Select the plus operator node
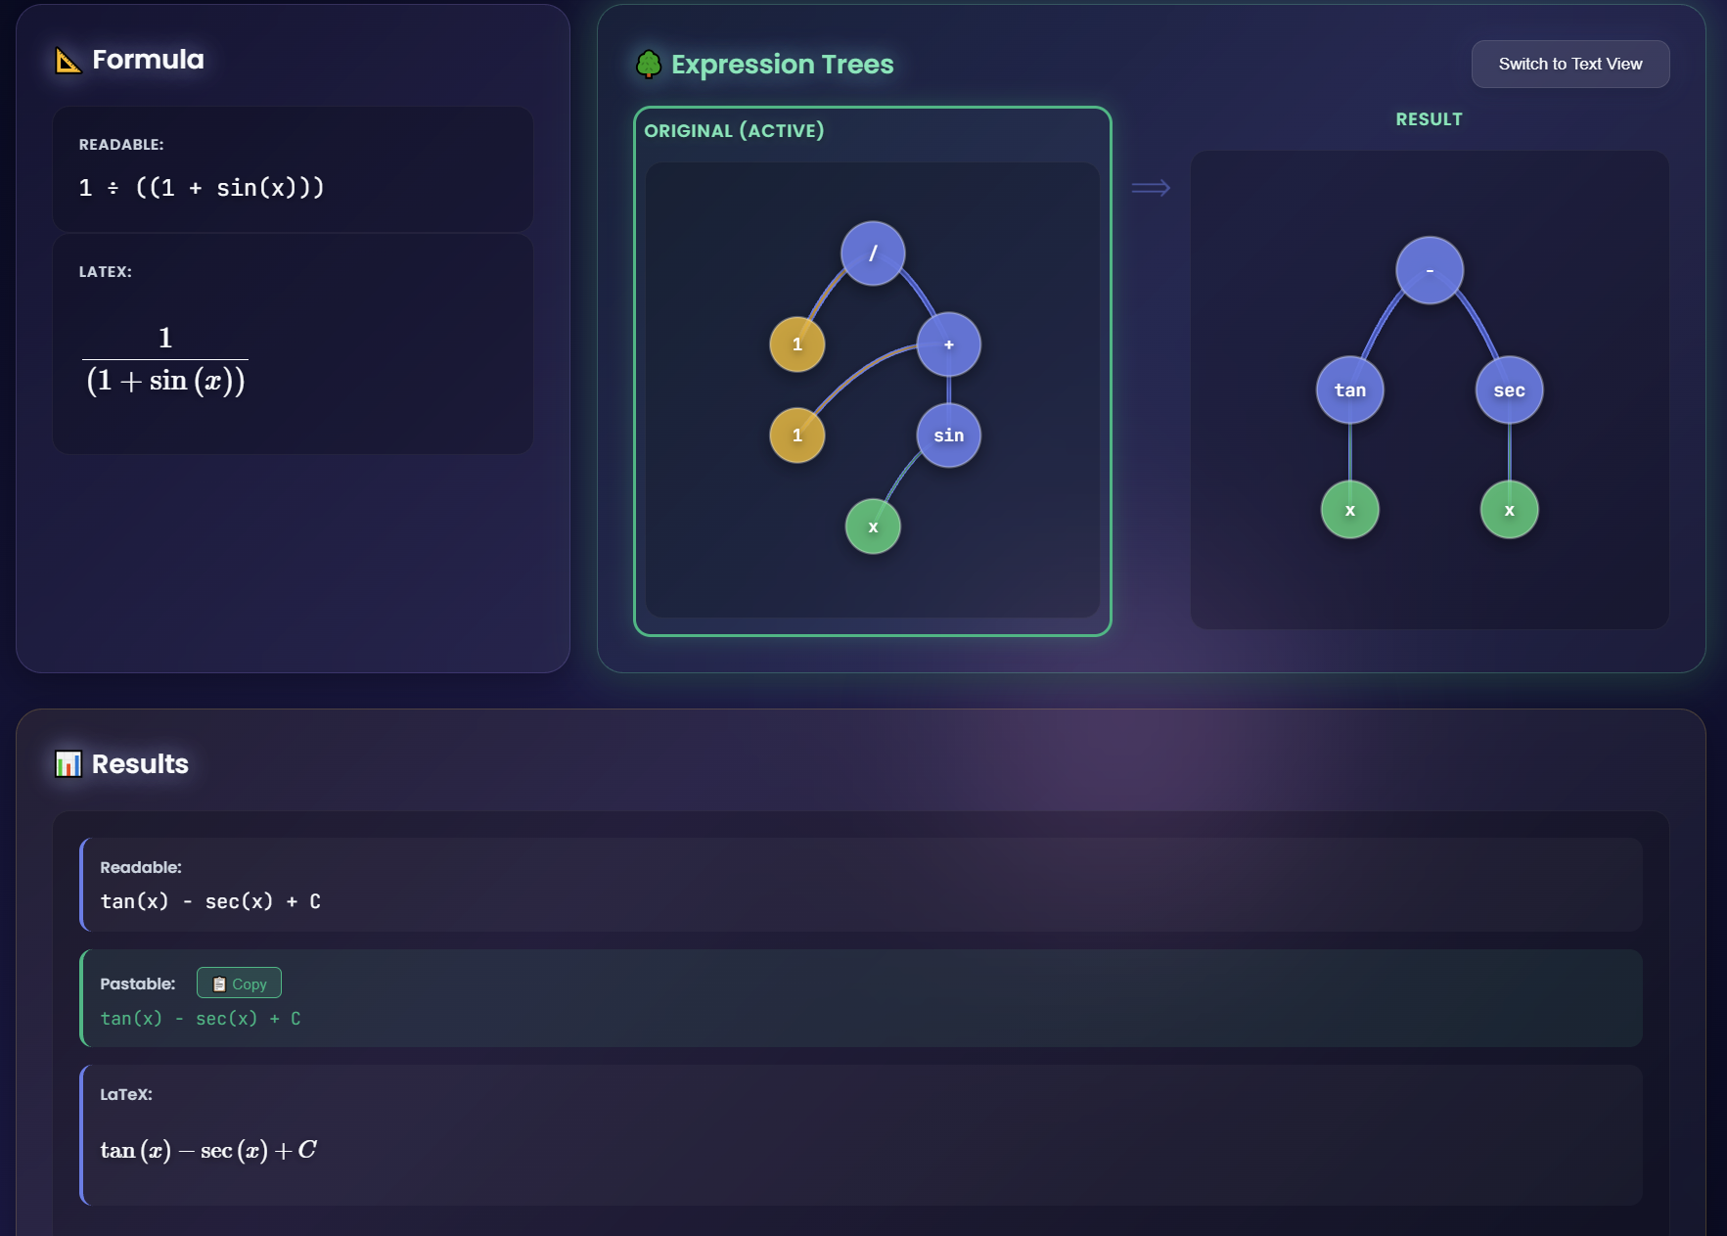The image size is (1727, 1236). (x=948, y=344)
